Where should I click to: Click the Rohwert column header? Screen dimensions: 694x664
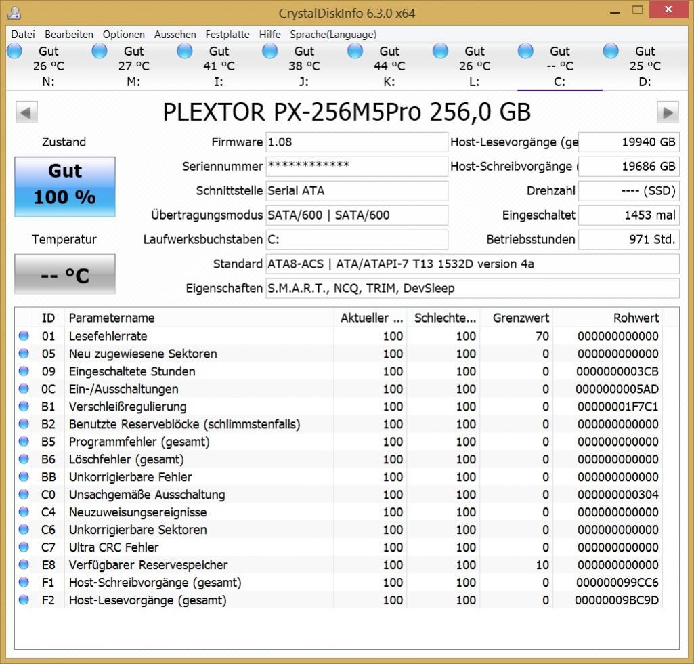607,318
